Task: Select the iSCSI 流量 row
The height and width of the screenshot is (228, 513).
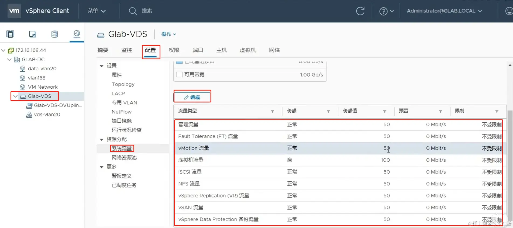Action: coord(340,172)
